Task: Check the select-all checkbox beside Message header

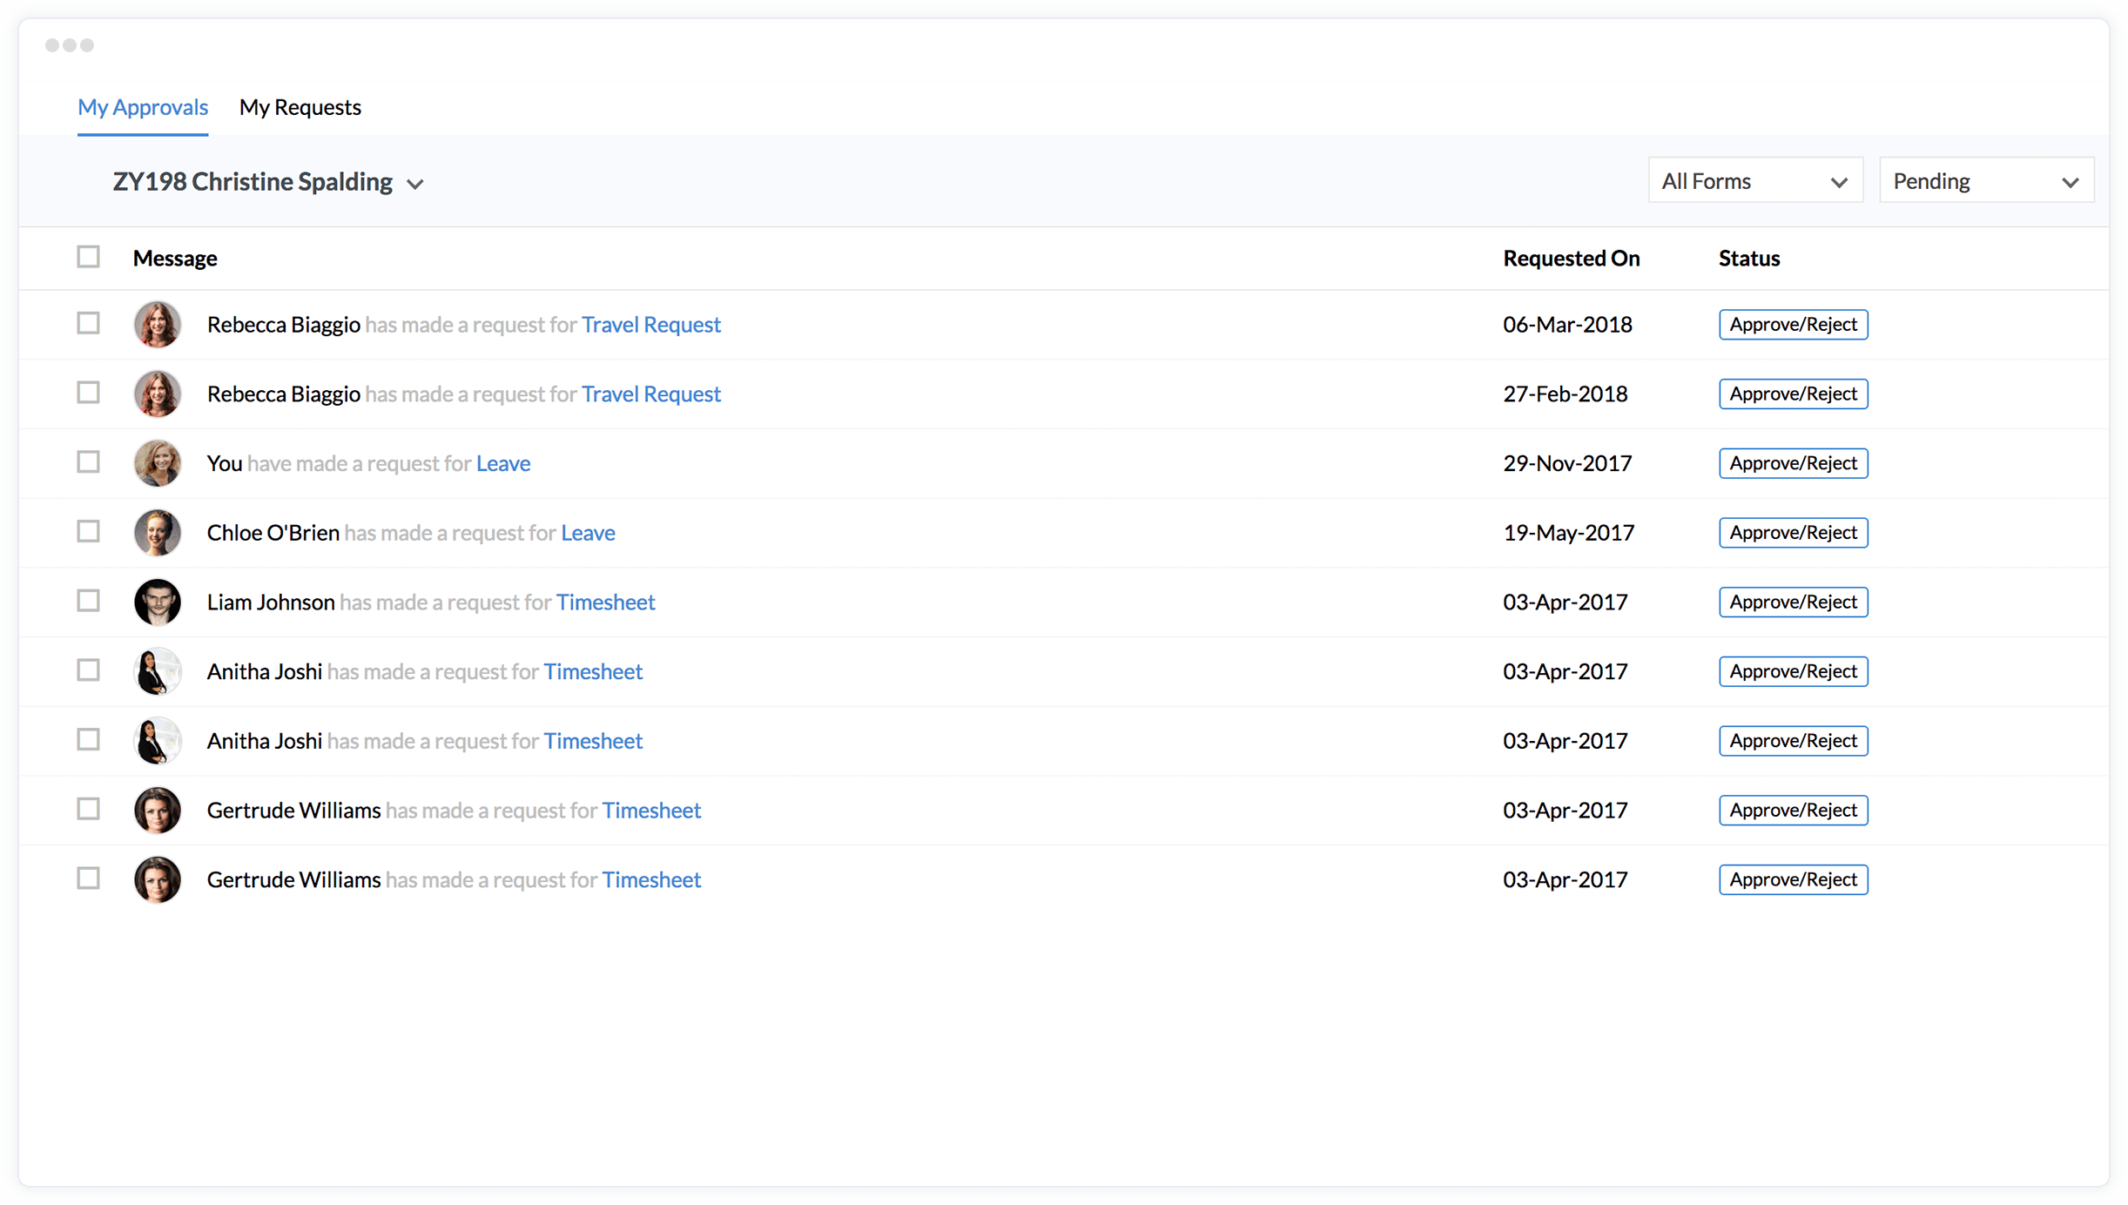Action: pos(88,257)
